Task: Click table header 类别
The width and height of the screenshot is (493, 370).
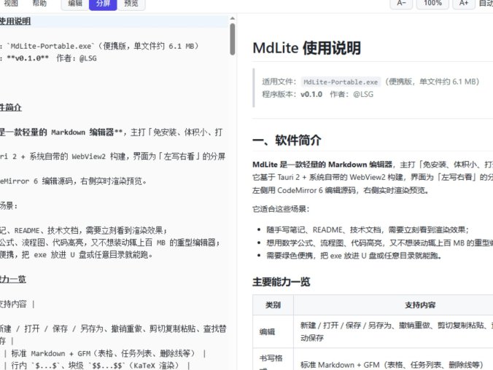Action: point(273,305)
